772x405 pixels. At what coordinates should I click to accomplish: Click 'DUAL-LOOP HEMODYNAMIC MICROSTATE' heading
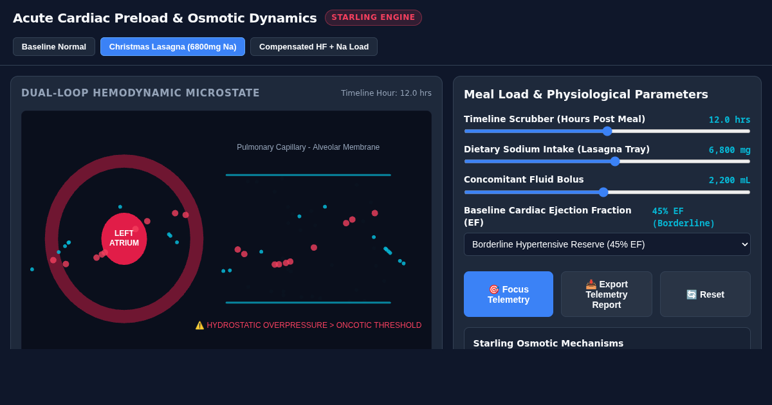(x=140, y=93)
